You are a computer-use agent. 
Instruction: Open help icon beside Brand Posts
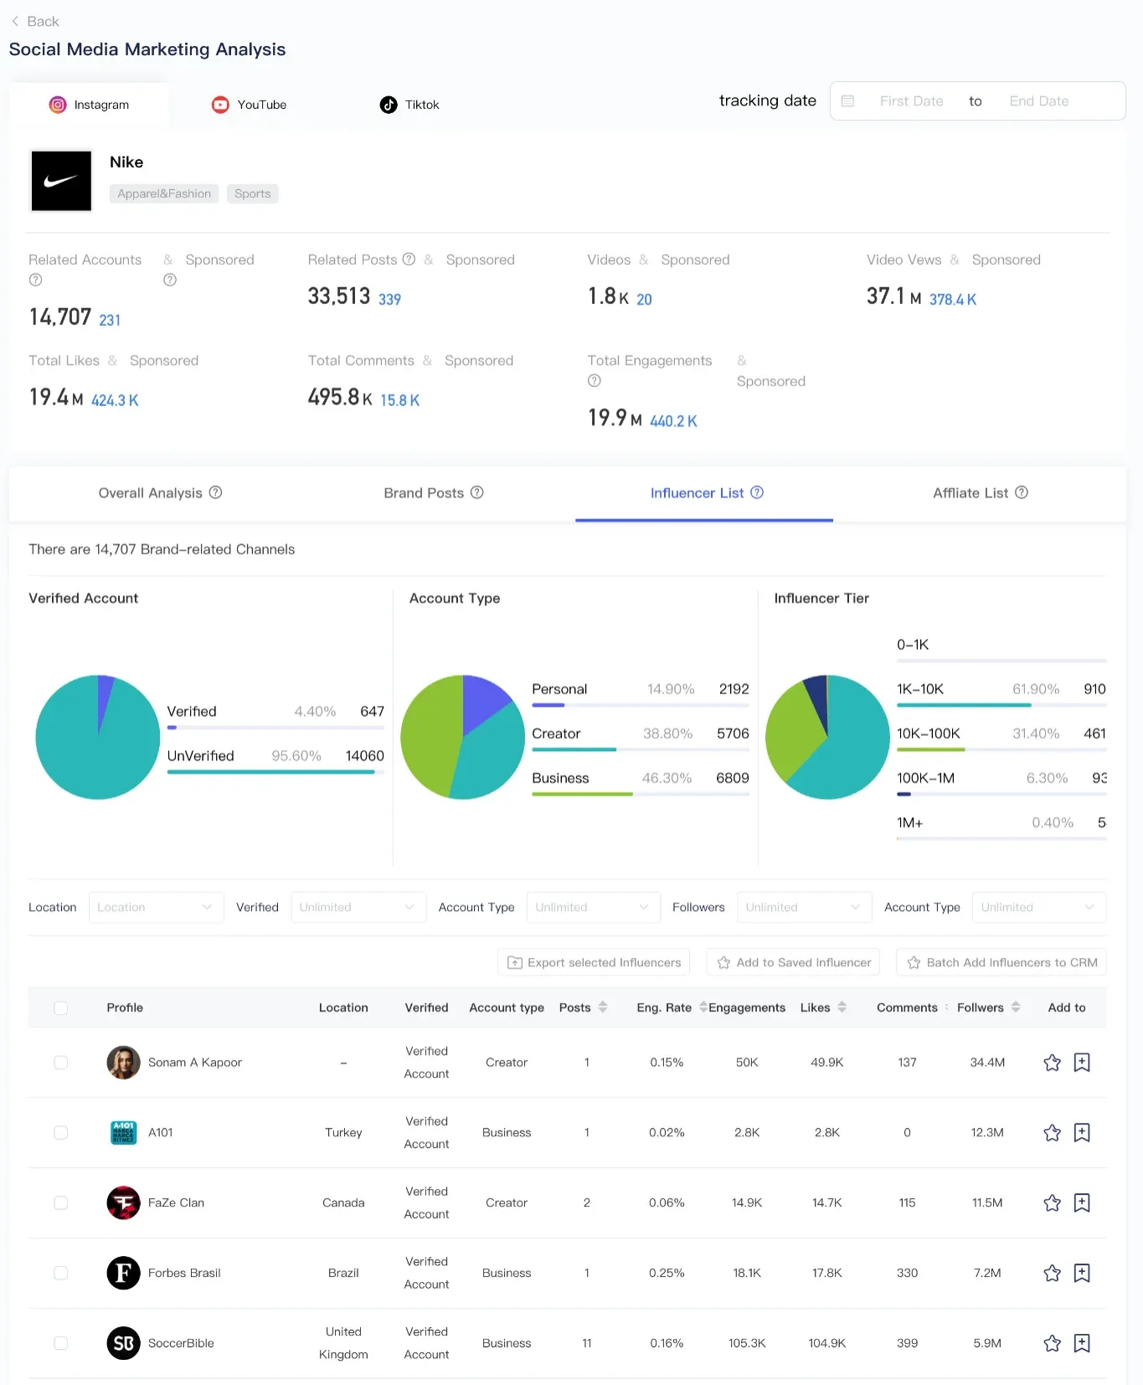point(477,492)
